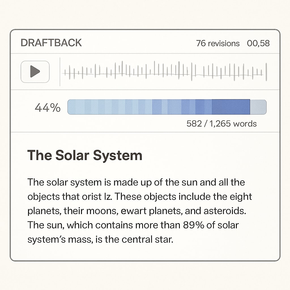Click the '89%' figure in the paragraph

(x=194, y=225)
